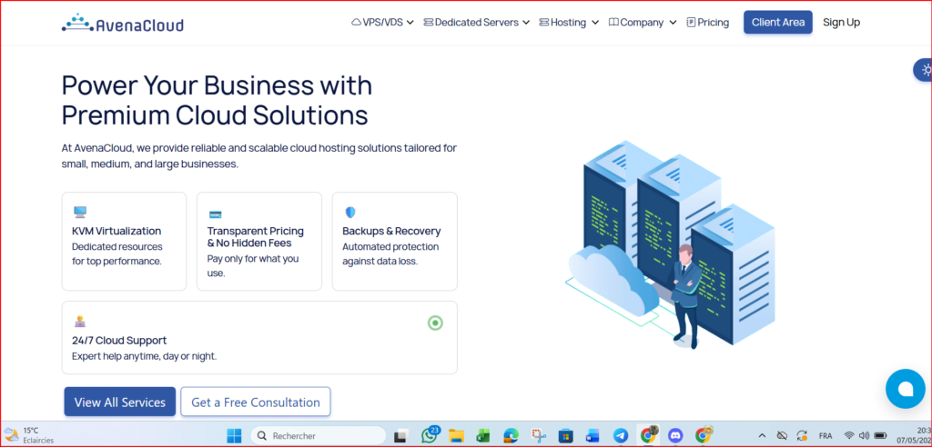Click 'Expert help anytime, day or night' text
Screen dimensions: 932x447
pos(145,356)
